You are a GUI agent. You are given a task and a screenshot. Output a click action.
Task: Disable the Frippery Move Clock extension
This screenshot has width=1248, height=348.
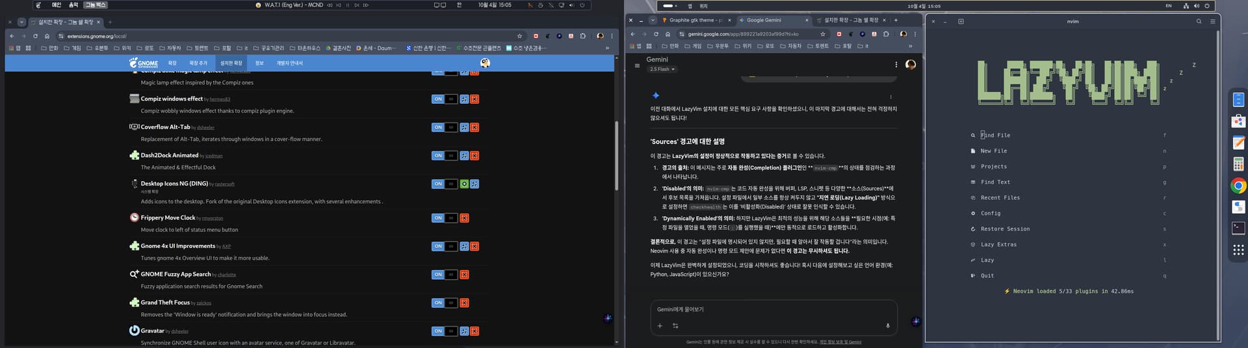tap(445, 218)
